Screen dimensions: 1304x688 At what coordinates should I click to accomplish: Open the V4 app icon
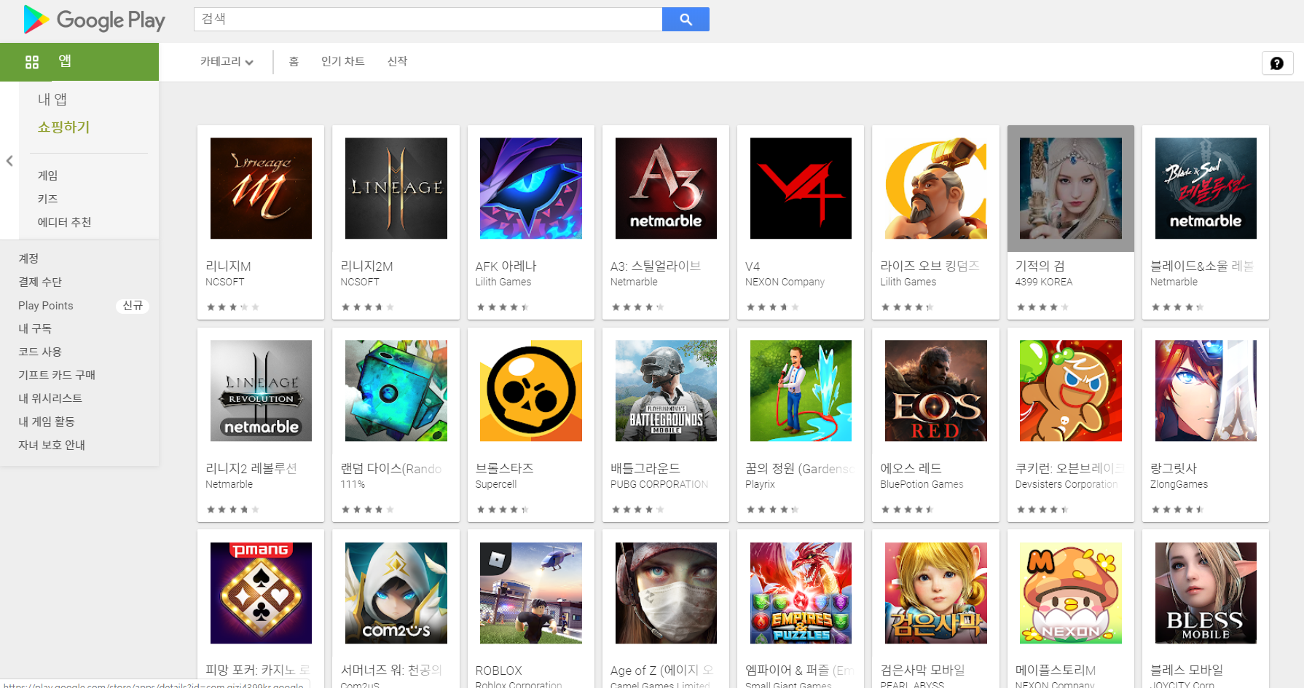[801, 189]
